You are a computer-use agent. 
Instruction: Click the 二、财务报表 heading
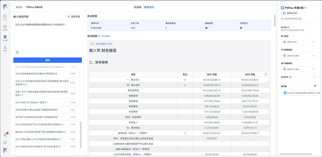coord(99,62)
